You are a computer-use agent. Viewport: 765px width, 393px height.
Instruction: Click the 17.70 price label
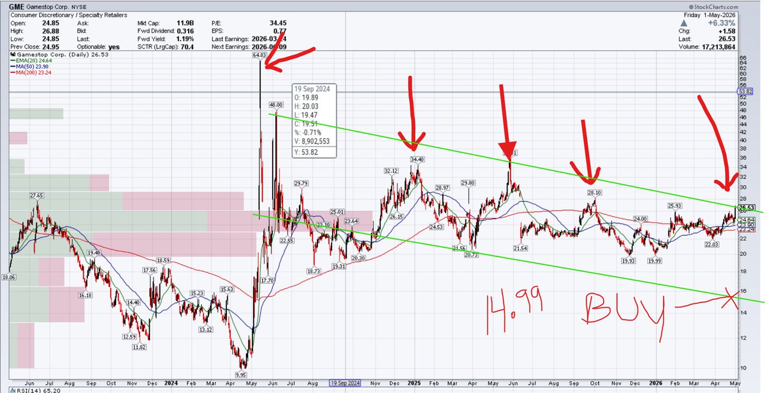pyautogui.click(x=268, y=280)
